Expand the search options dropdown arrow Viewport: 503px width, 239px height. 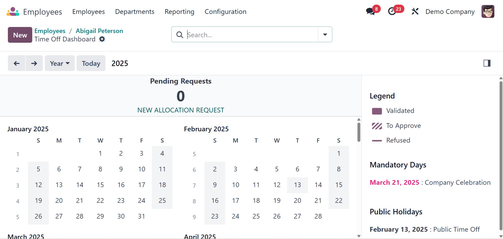point(325,35)
